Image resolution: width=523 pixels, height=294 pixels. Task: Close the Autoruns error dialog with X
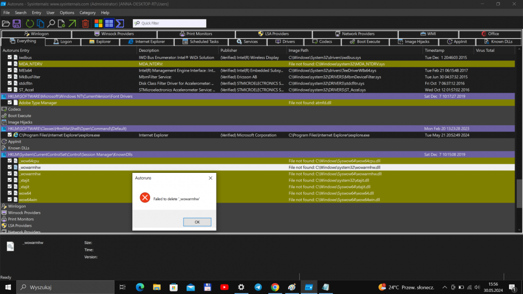(210, 178)
